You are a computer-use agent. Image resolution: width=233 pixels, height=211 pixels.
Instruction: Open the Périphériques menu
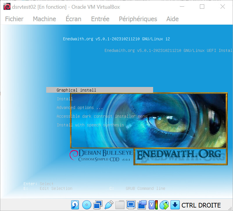(x=138, y=19)
